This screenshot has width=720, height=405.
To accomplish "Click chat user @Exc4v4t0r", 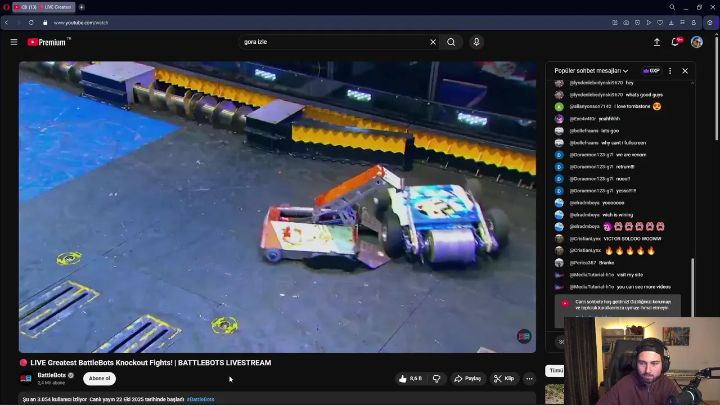I will (x=582, y=119).
